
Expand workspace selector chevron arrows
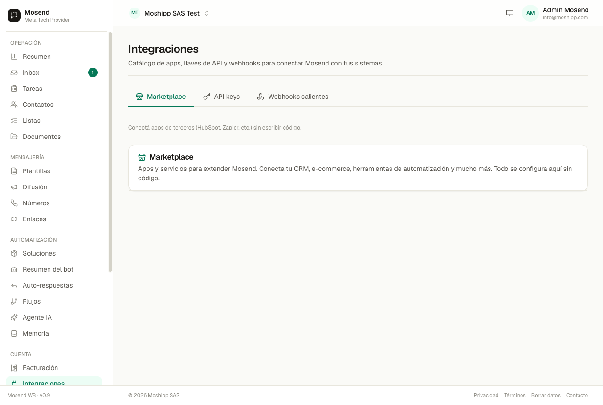tap(206, 13)
